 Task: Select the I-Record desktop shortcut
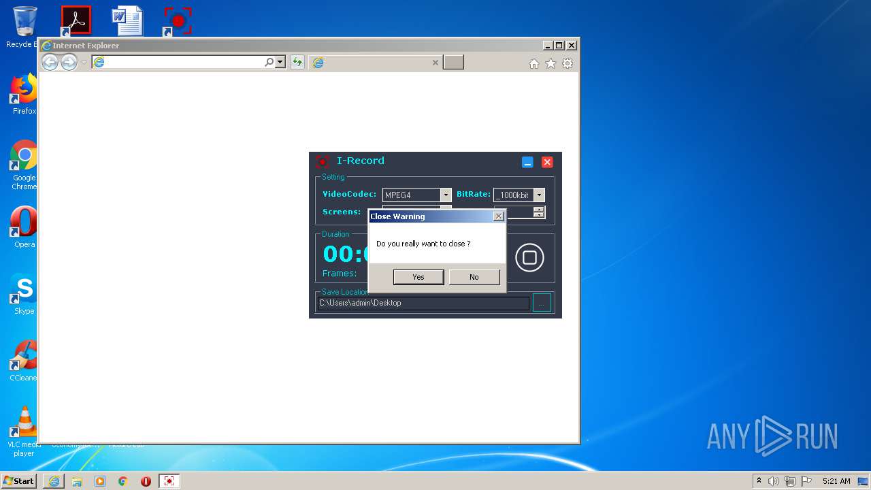click(177, 20)
